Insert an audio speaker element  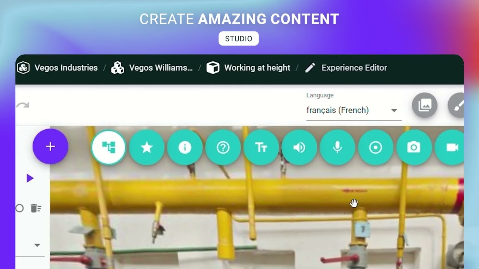point(299,148)
